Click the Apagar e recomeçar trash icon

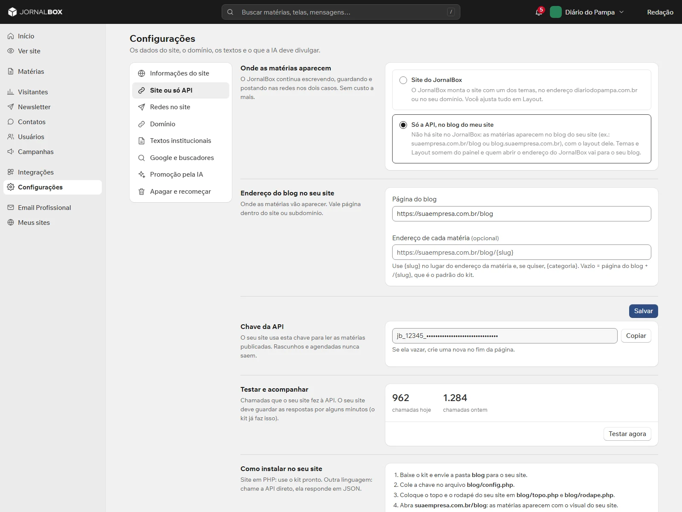142,192
